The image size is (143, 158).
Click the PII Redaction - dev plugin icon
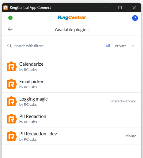point(12,136)
